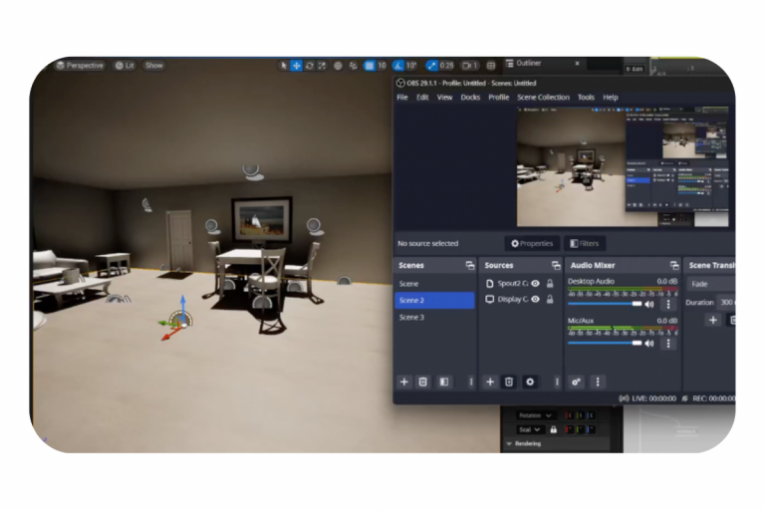Open source properties gear icon in Sources dock
This screenshot has width=765, height=510.
(x=530, y=382)
